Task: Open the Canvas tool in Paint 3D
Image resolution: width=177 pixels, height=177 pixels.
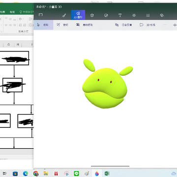Action: click(x=148, y=15)
